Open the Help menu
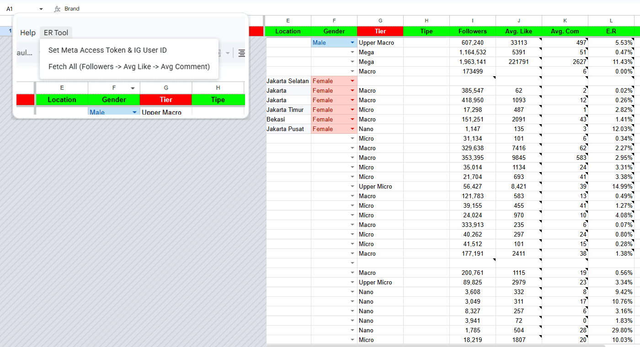The image size is (640, 347). [28, 33]
